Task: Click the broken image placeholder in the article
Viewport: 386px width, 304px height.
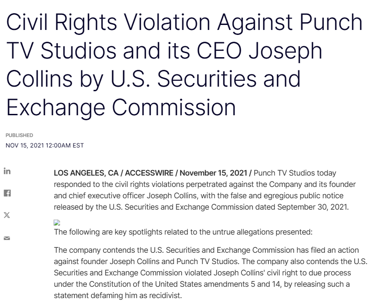Action: pyautogui.click(x=57, y=223)
